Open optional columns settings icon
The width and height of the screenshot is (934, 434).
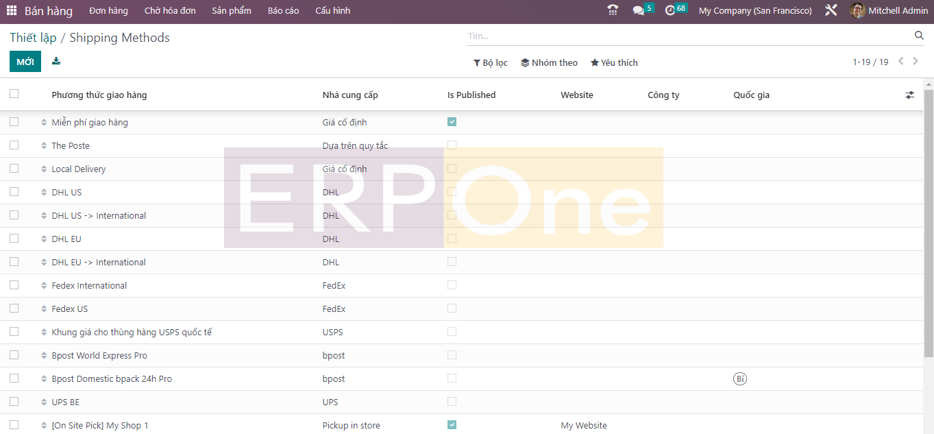pos(909,95)
